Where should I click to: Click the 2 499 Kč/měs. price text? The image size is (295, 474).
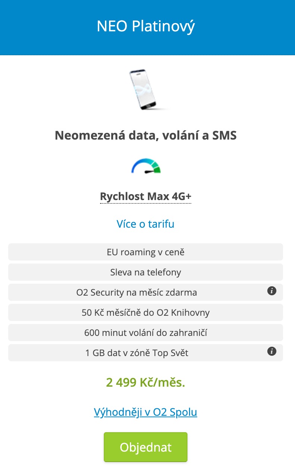coord(145,383)
